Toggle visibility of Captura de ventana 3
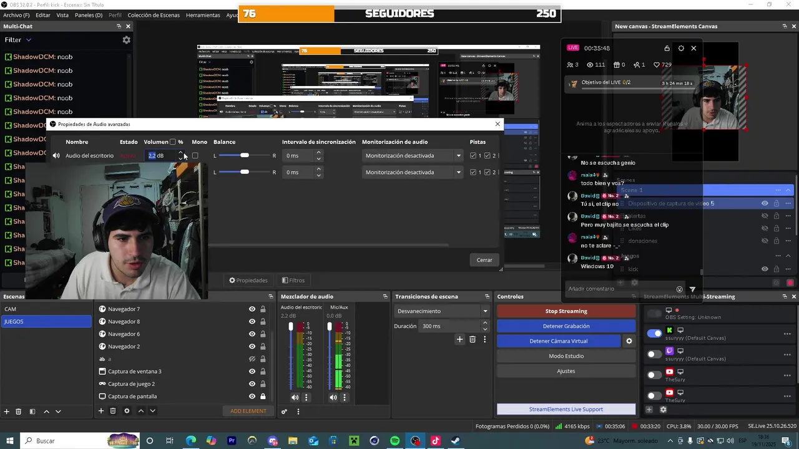This screenshot has height=449, width=799. click(252, 372)
